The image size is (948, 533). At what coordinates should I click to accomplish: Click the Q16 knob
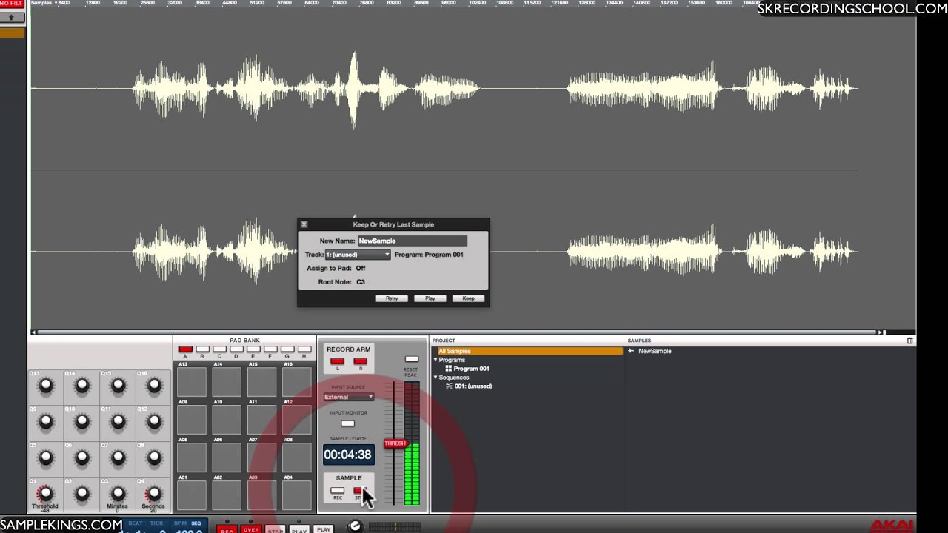pos(154,385)
